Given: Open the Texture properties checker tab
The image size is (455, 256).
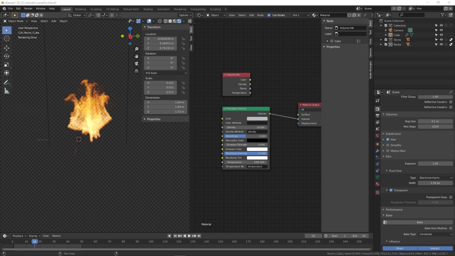Looking at the screenshot, I should coord(377,193).
